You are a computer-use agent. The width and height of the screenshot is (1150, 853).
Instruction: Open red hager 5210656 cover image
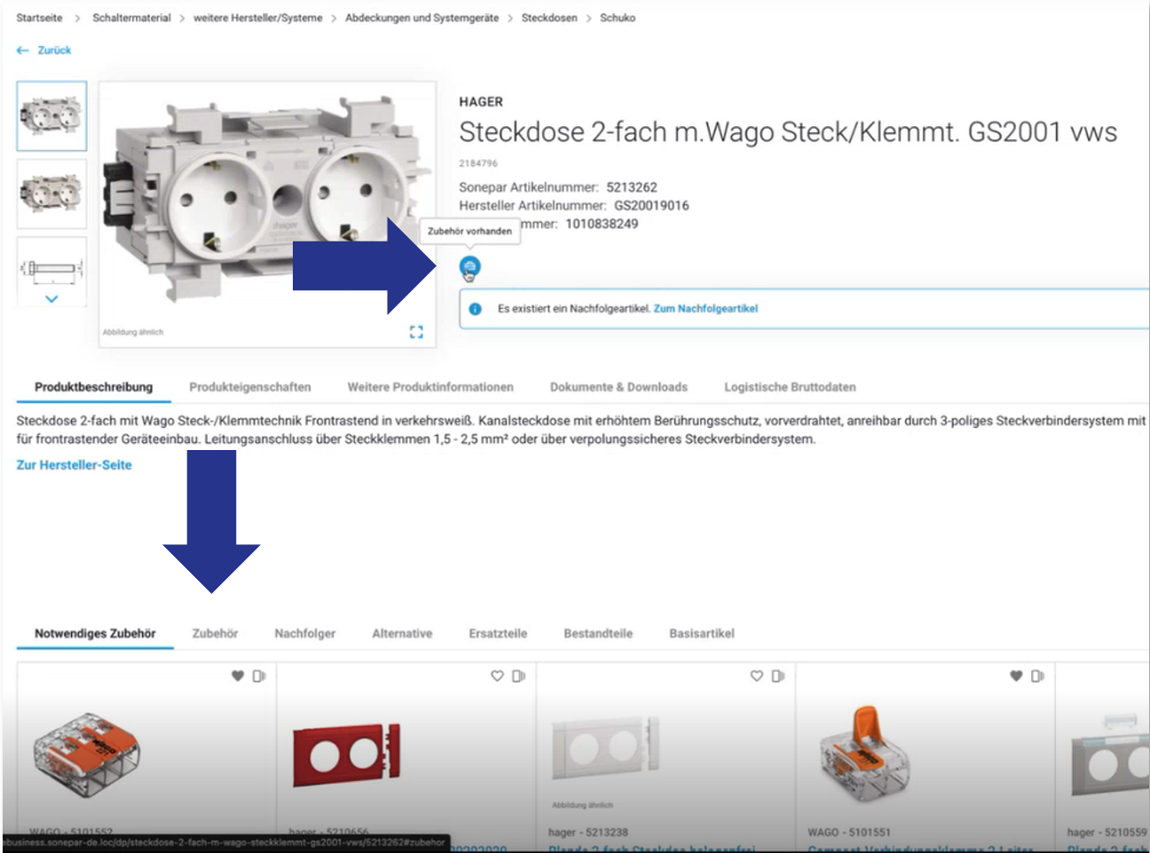pyautogui.click(x=347, y=754)
